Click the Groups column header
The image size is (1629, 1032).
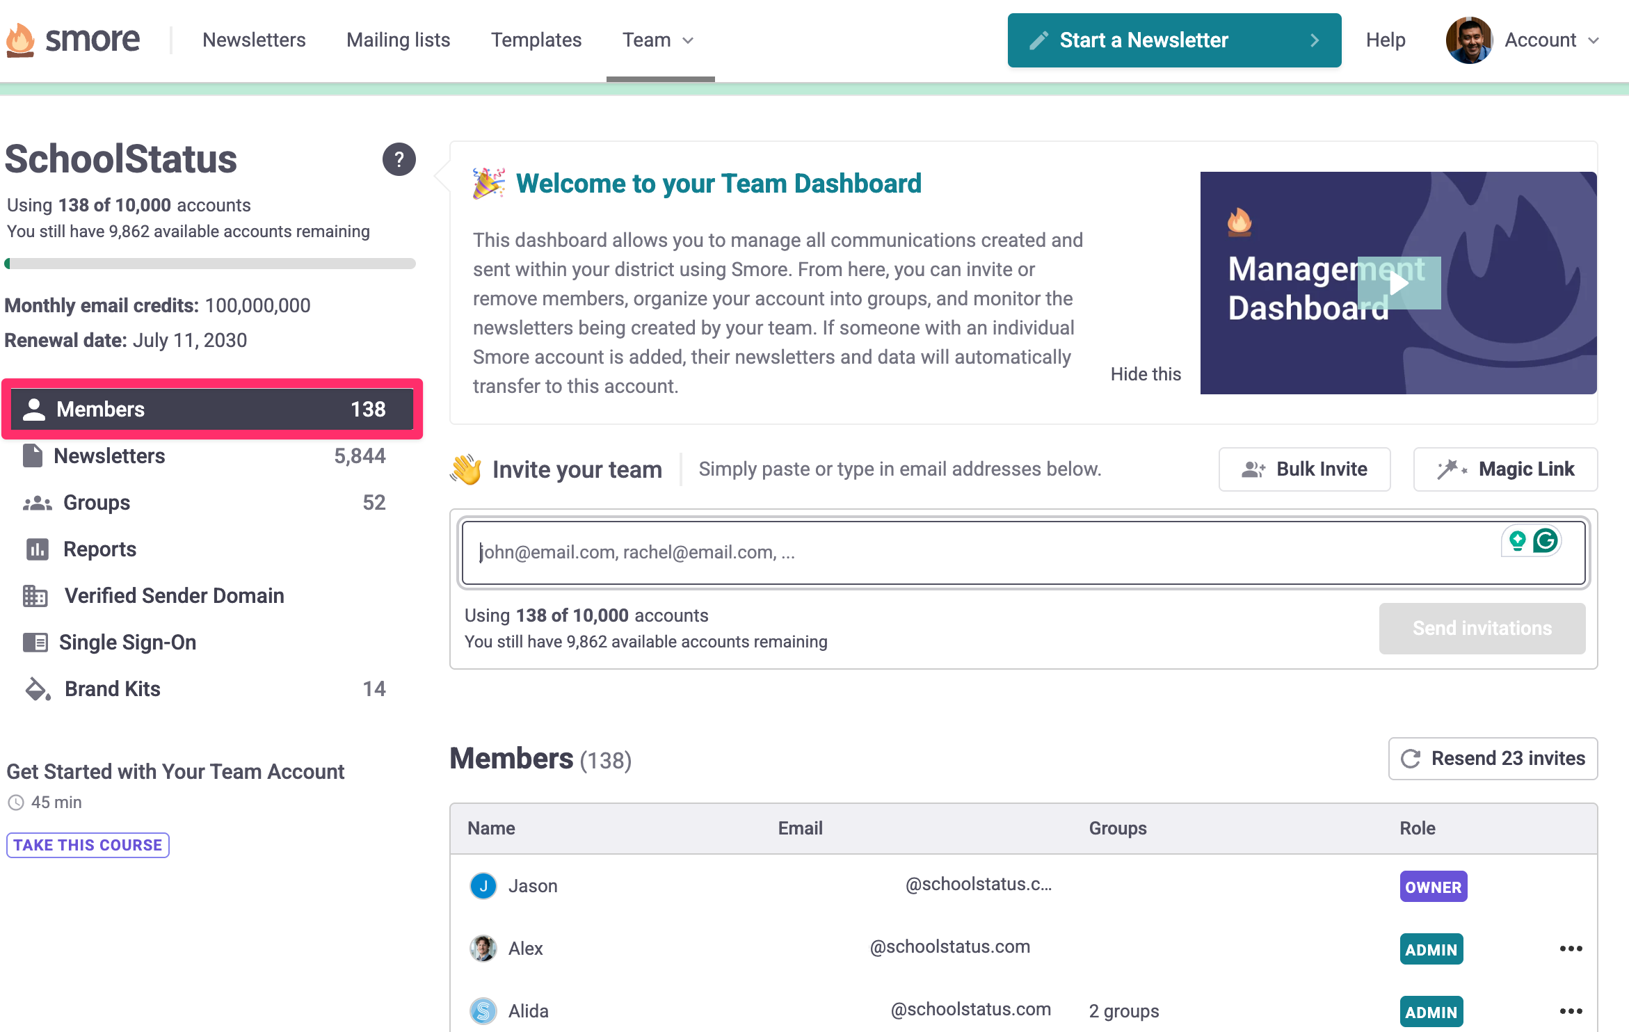[1117, 828]
